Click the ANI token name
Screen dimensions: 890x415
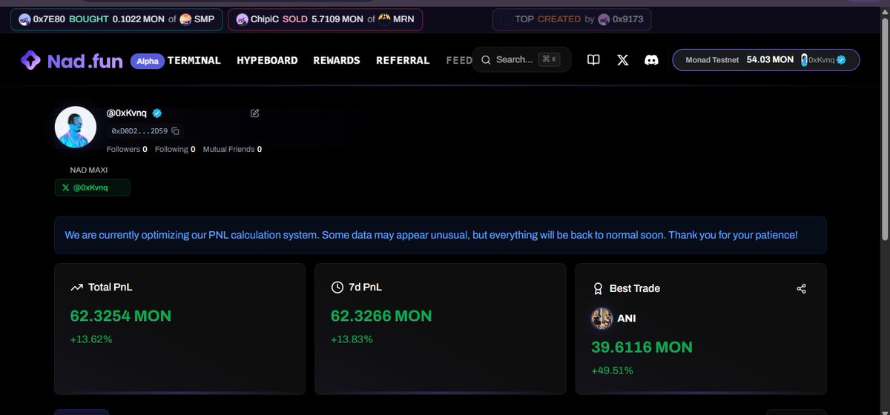[x=627, y=318]
